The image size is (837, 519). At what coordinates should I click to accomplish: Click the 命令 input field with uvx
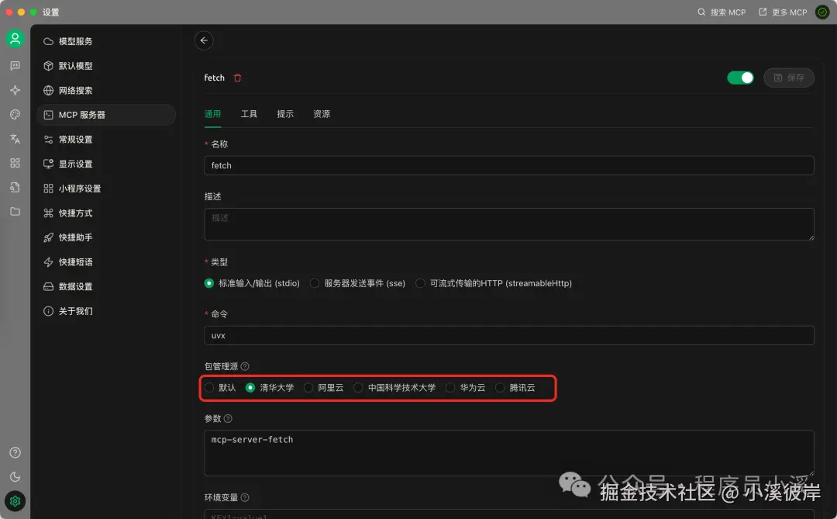click(508, 336)
